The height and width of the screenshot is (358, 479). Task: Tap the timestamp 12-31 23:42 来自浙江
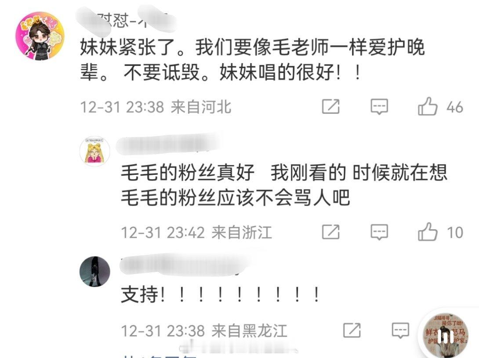tap(196, 232)
